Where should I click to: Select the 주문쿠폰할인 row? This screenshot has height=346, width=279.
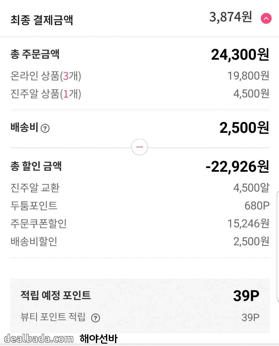tap(38, 224)
